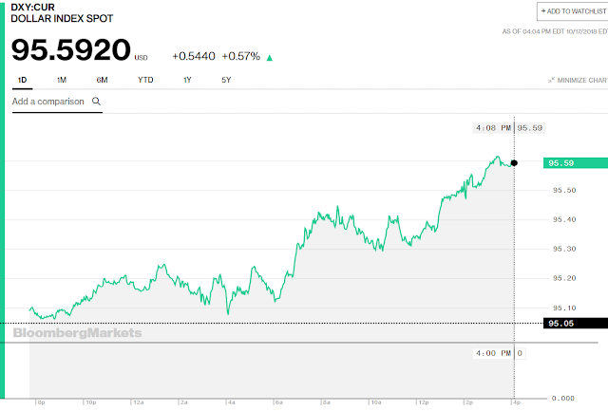Image resolution: width=608 pixels, height=411 pixels.
Task: Click the green 95.59 current price label
Action: [x=576, y=163]
